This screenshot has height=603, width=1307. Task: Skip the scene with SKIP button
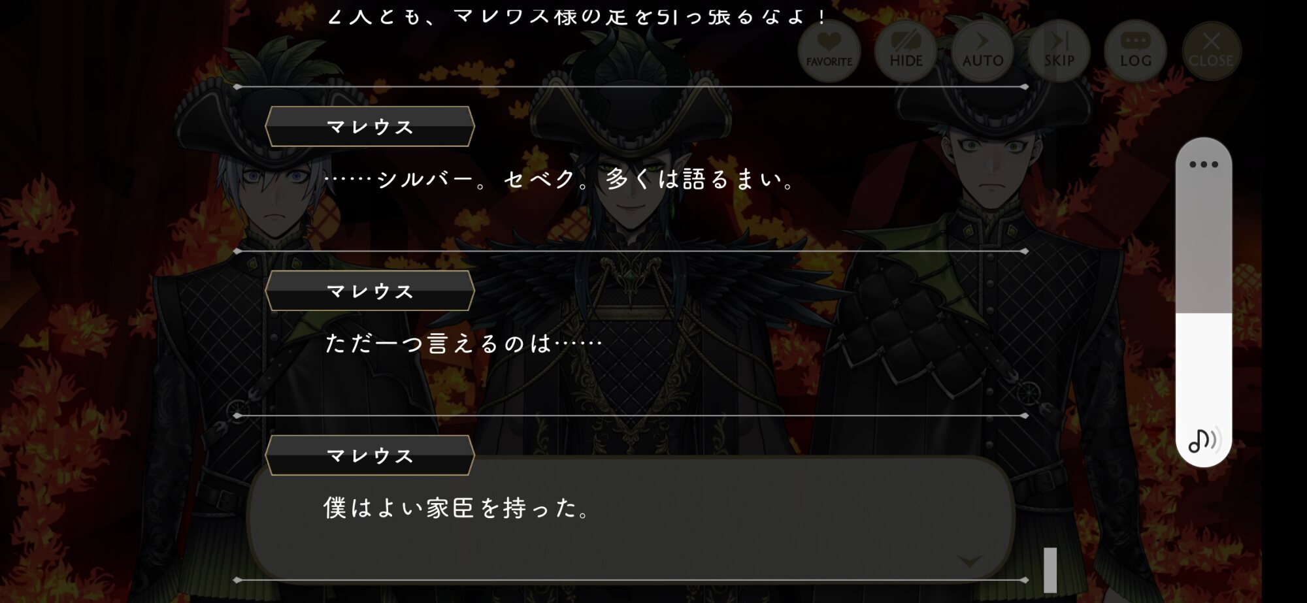click(1059, 51)
